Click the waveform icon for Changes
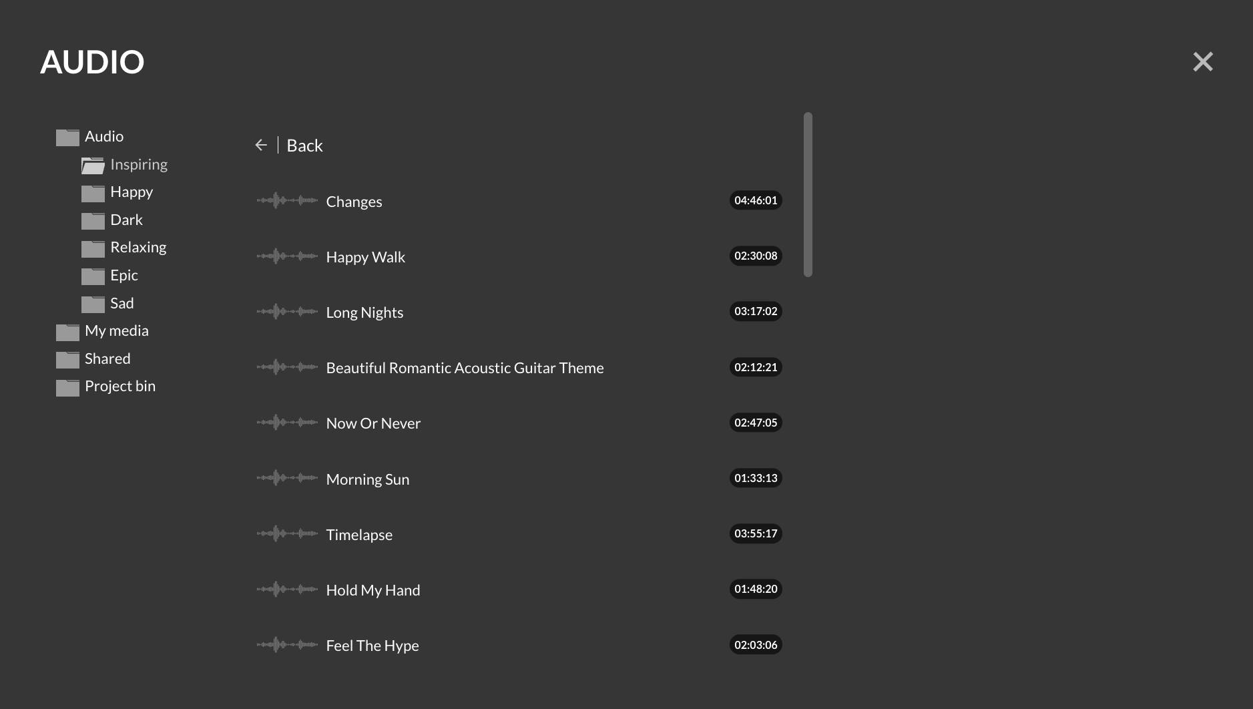This screenshot has width=1253, height=709. click(x=287, y=200)
